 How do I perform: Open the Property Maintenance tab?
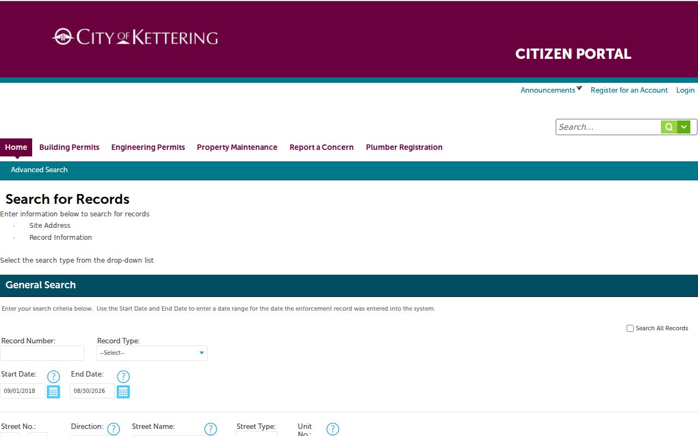(x=237, y=147)
